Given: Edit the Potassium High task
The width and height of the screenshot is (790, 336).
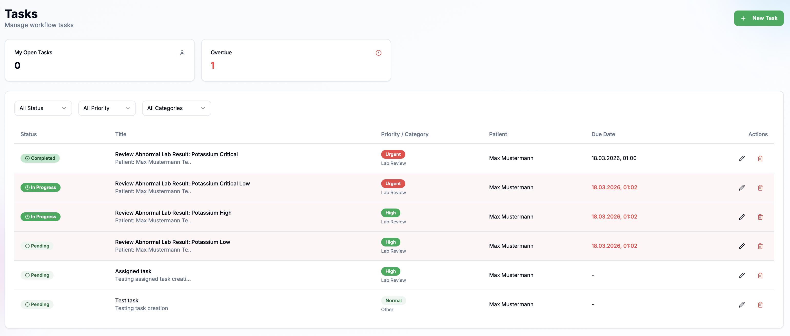Looking at the screenshot, I should (x=742, y=217).
